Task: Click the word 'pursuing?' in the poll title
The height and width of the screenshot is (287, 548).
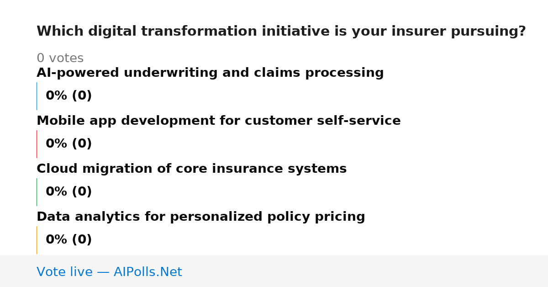Action: [488, 32]
